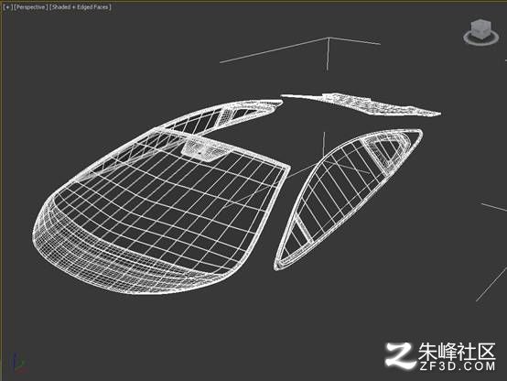Select the flat rear window mesh
Viewport: 507px width, 381px height.
(x=361, y=103)
